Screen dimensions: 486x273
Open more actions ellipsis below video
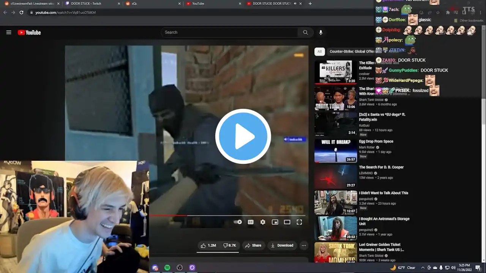[x=304, y=246]
